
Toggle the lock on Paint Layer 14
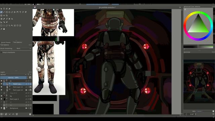click(x=26, y=90)
